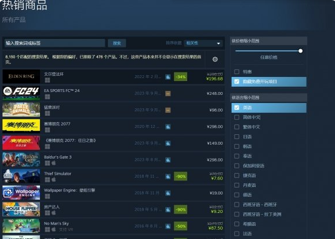Click Windows icon under 赛博朋克 2077
The image size is (335, 239).
point(48,130)
